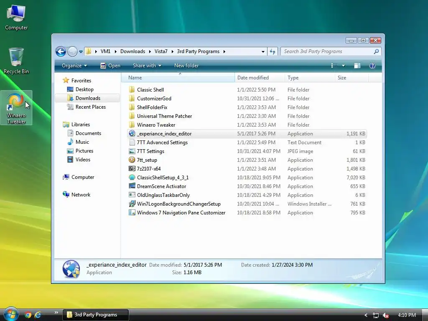Select the 7tt_setup application icon
The width and height of the screenshot is (428, 321).
click(x=132, y=160)
